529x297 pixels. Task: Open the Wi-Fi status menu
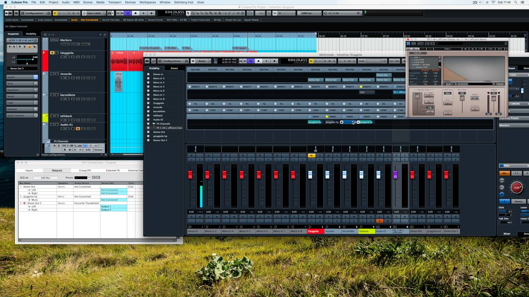tap(493, 2)
